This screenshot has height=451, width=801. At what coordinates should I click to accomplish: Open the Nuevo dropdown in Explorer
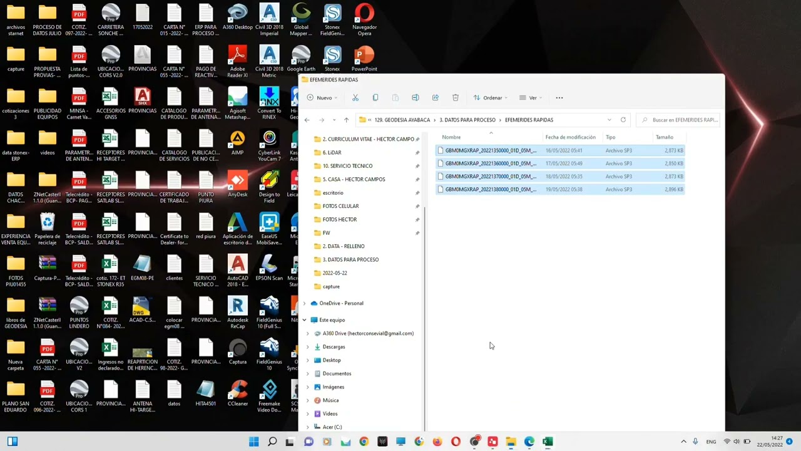click(x=323, y=98)
